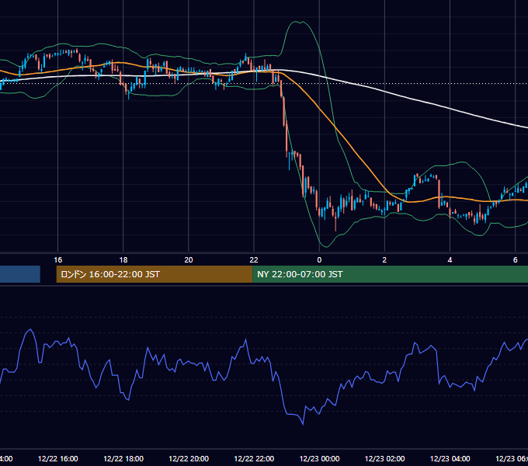Click the NY 22:00-07:00 JST session bar

point(390,274)
